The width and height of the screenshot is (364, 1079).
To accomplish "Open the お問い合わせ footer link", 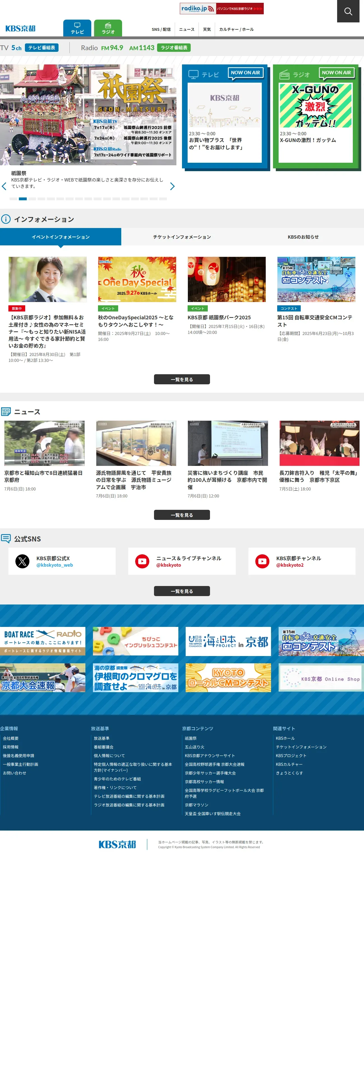I will tap(15, 773).
